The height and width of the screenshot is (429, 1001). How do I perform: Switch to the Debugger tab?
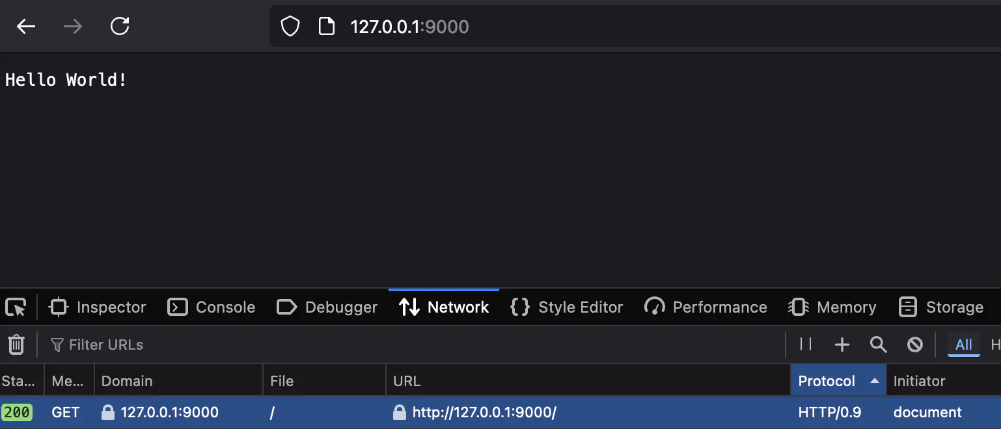[x=327, y=307]
